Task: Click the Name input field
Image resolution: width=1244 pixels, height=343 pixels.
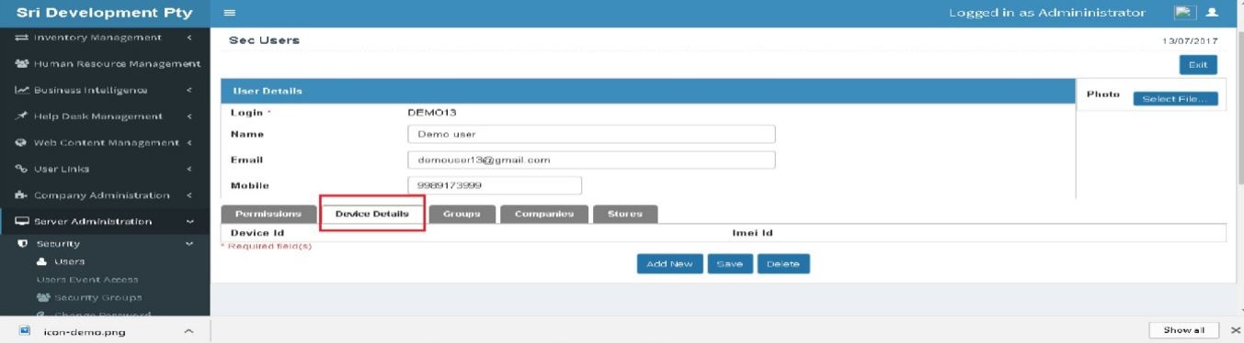Action: (591, 134)
